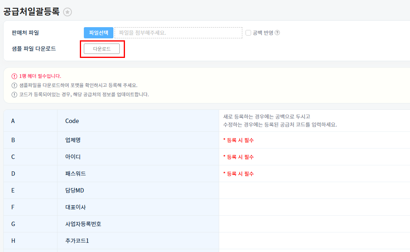Click the 공급처일괄등록 page title
The image size is (410, 252).
tap(31, 12)
